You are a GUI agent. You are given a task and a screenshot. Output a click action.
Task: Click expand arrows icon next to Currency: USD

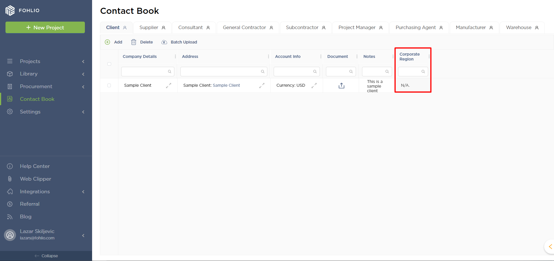314,86
